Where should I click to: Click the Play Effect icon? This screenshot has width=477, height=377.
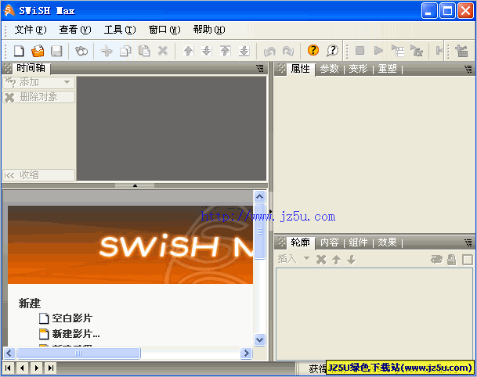[417, 51]
